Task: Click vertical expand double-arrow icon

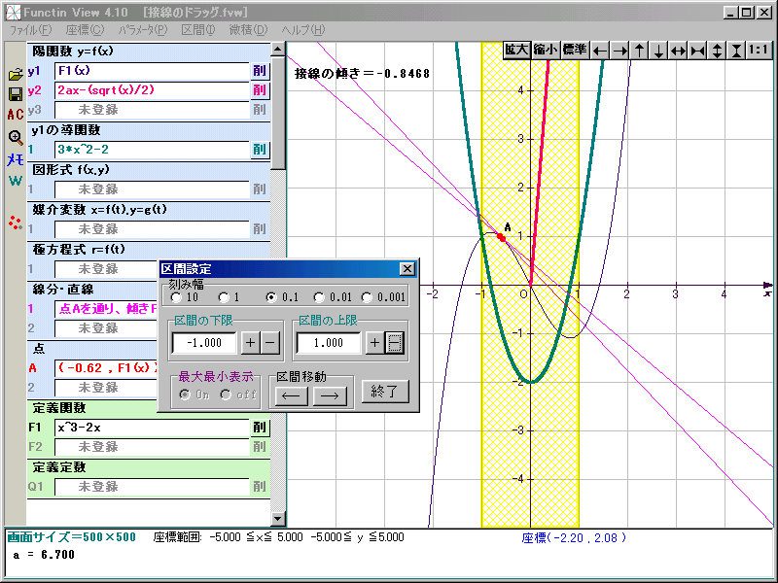Action: (717, 51)
